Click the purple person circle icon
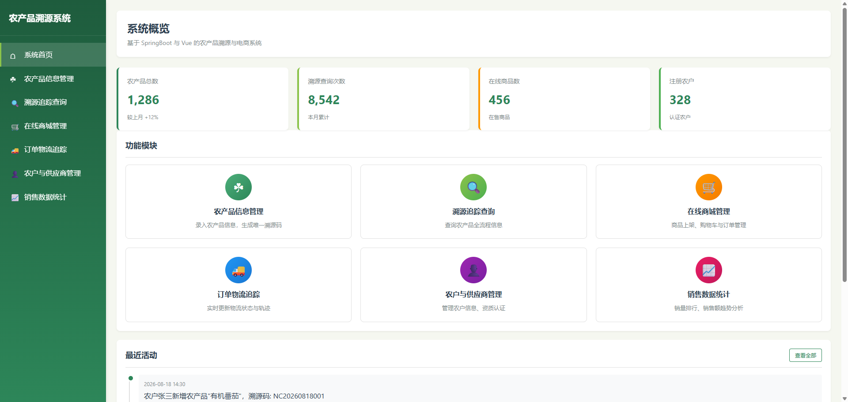The height and width of the screenshot is (402, 848). (x=473, y=270)
